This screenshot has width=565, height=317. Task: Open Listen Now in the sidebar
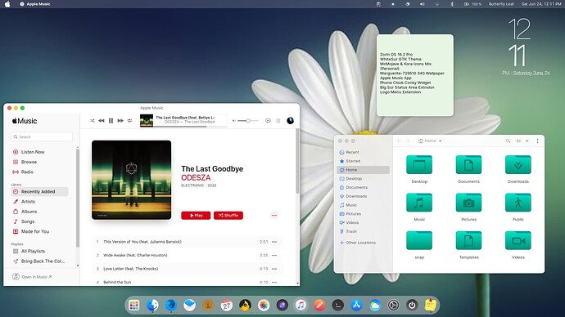[33, 152]
